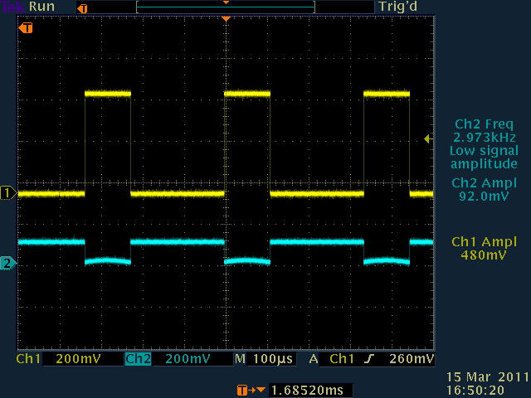Screen dimensions: 531x398
Task: Click the waveform record view bar at top
Action: coord(225,7)
